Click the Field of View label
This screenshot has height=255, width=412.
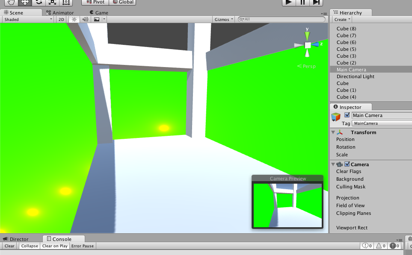click(x=350, y=205)
